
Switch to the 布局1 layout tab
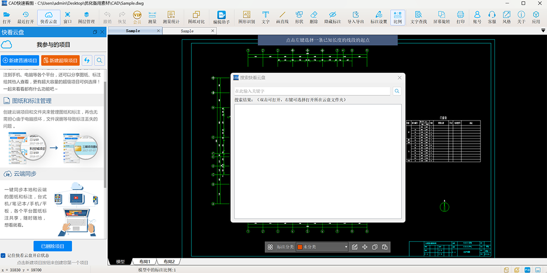coord(144,262)
